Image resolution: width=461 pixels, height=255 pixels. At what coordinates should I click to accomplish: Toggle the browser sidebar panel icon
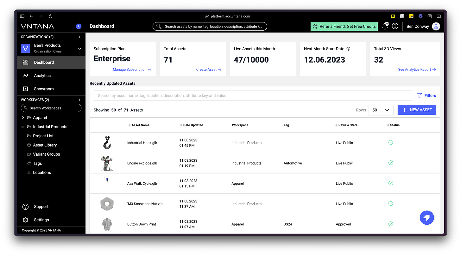(x=22, y=16)
